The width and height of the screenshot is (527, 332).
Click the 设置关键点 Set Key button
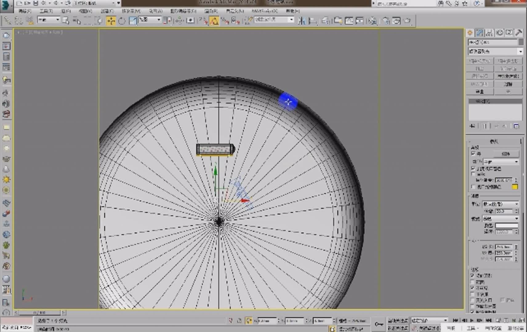[x=398, y=328]
